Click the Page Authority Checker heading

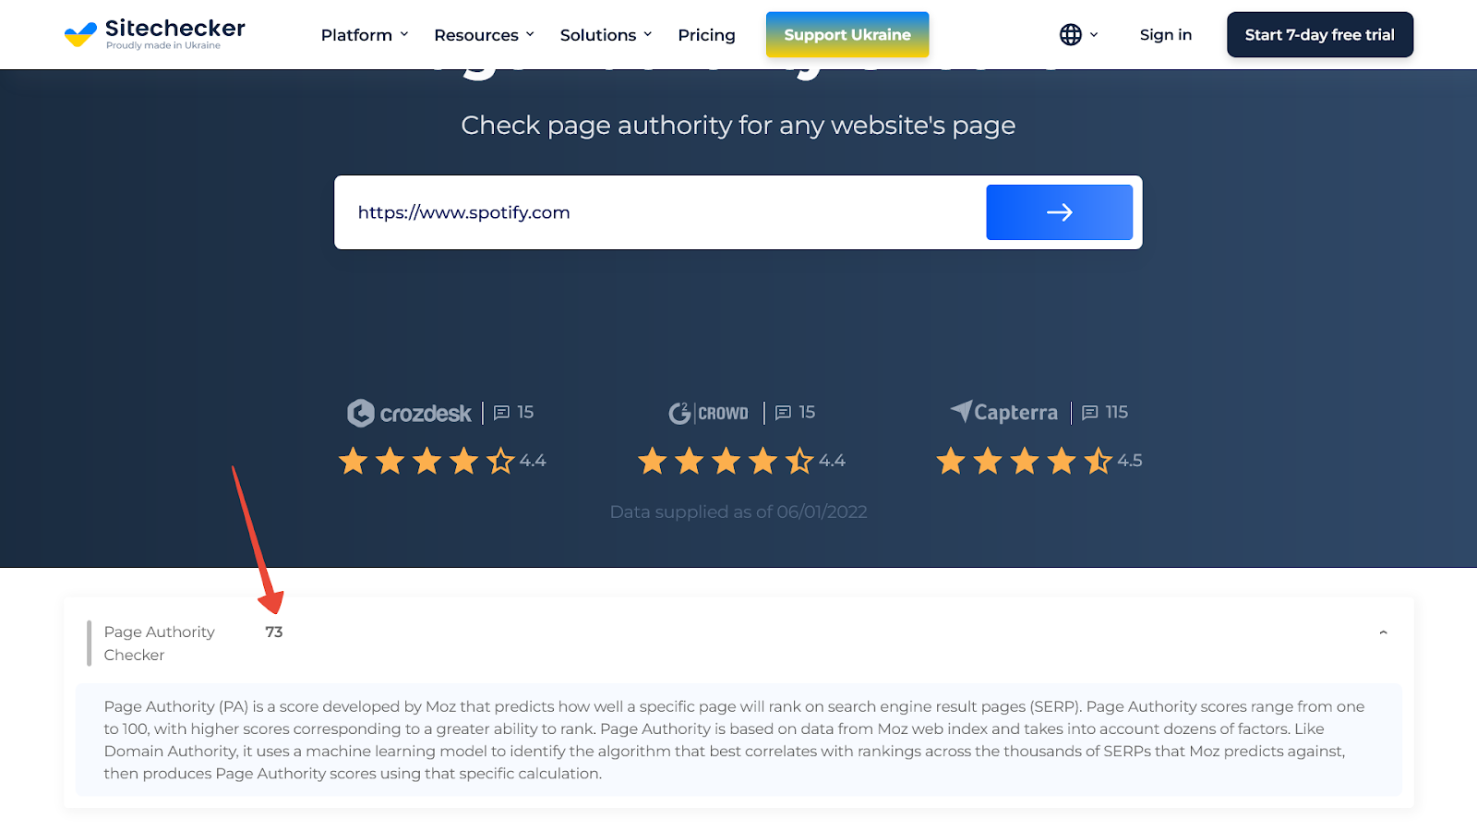(x=160, y=644)
